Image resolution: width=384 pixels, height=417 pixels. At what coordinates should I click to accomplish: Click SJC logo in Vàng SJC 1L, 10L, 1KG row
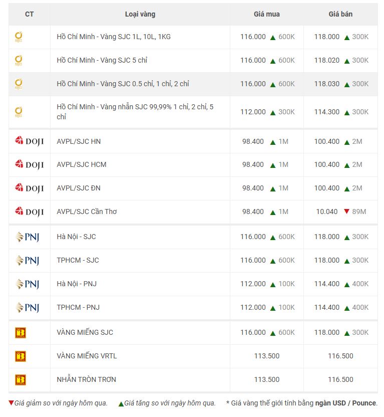click(x=19, y=37)
